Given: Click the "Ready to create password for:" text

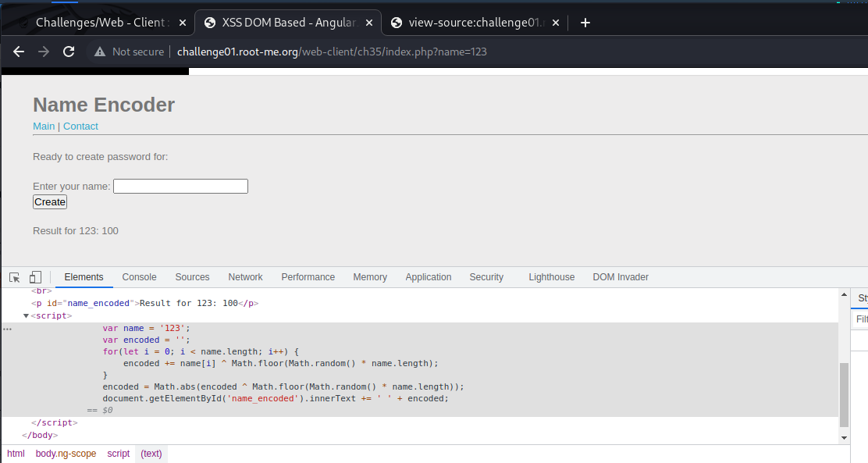Looking at the screenshot, I should click(x=100, y=157).
